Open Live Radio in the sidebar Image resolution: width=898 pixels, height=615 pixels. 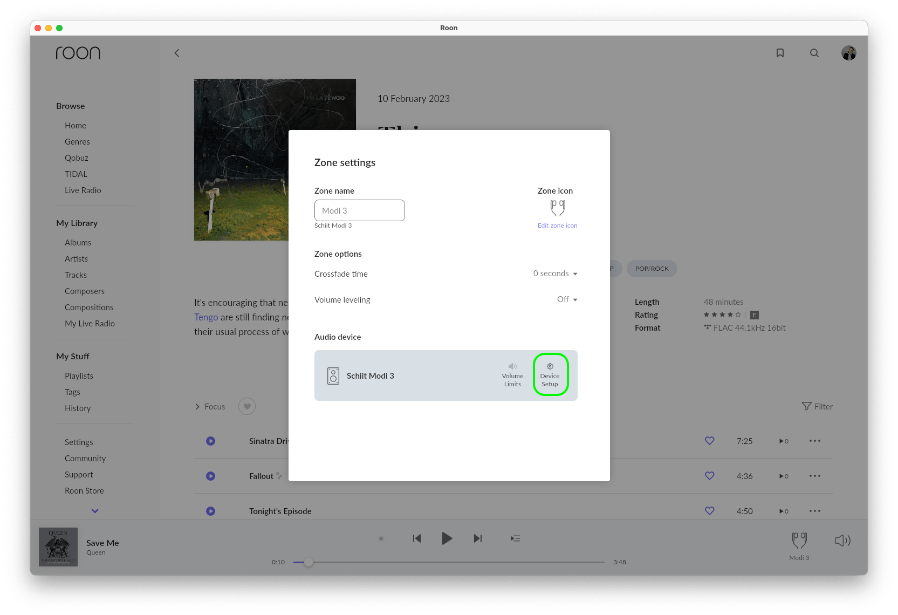[x=83, y=190]
